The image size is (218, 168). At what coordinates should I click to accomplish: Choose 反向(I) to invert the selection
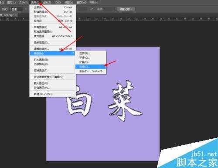tap(53, 21)
